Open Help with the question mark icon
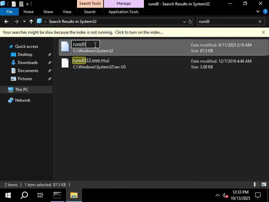This screenshot has width=269, height=202. click(x=265, y=12)
